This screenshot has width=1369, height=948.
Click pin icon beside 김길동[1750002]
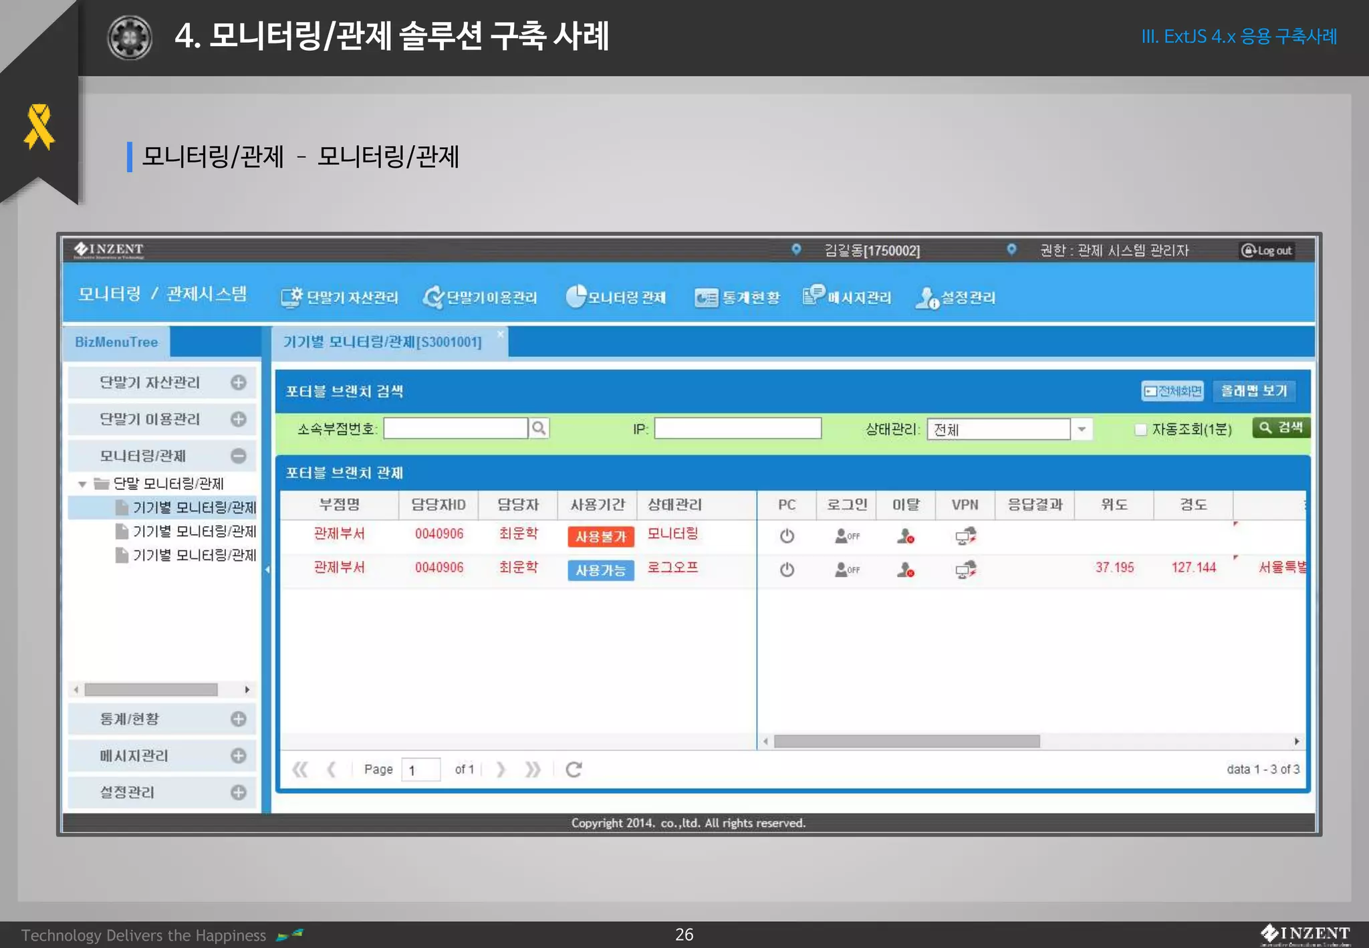(x=796, y=249)
